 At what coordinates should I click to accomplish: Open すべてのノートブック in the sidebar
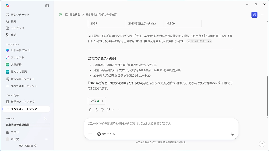point(24,109)
